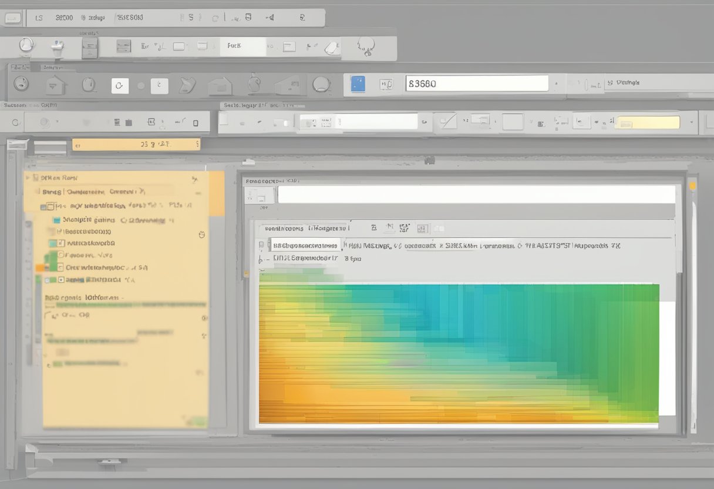Image resolution: width=714 pixels, height=489 pixels.
Task: Expand the top tree node in the yellow panel
Action: (27, 177)
